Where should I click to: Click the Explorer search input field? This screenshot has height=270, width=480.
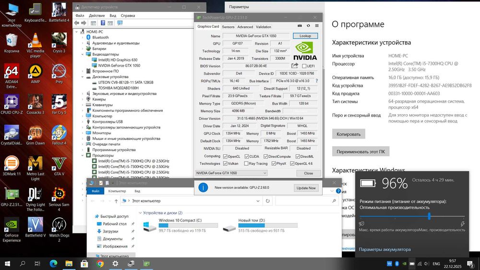pos(306,201)
